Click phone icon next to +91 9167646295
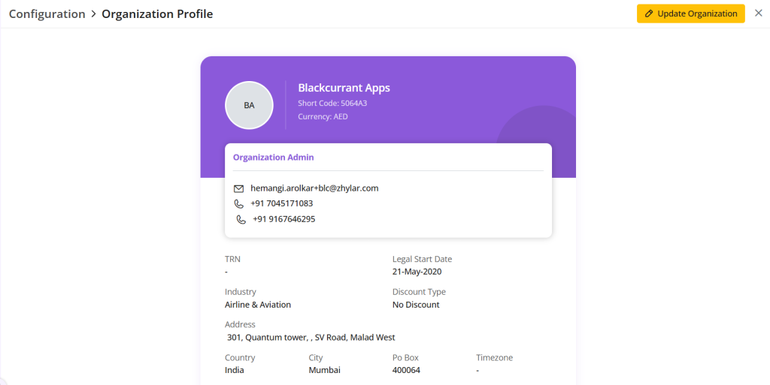 pyautogui.click(x=241, y=219)
